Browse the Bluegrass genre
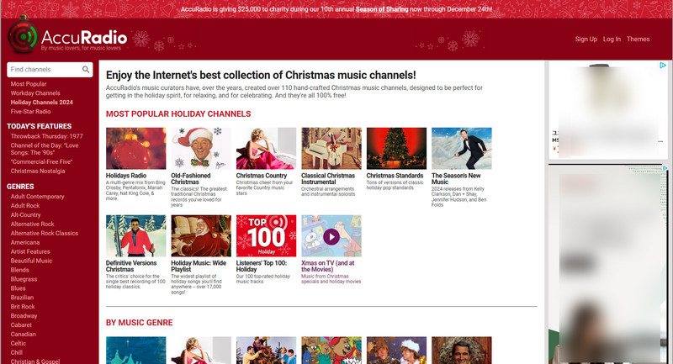 (24, 279)
